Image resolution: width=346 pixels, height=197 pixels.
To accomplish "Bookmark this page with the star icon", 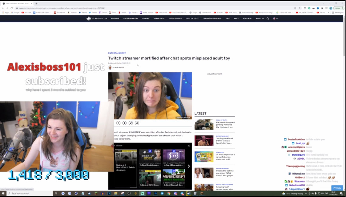I will pyautogui.click(x=299, y=8).
